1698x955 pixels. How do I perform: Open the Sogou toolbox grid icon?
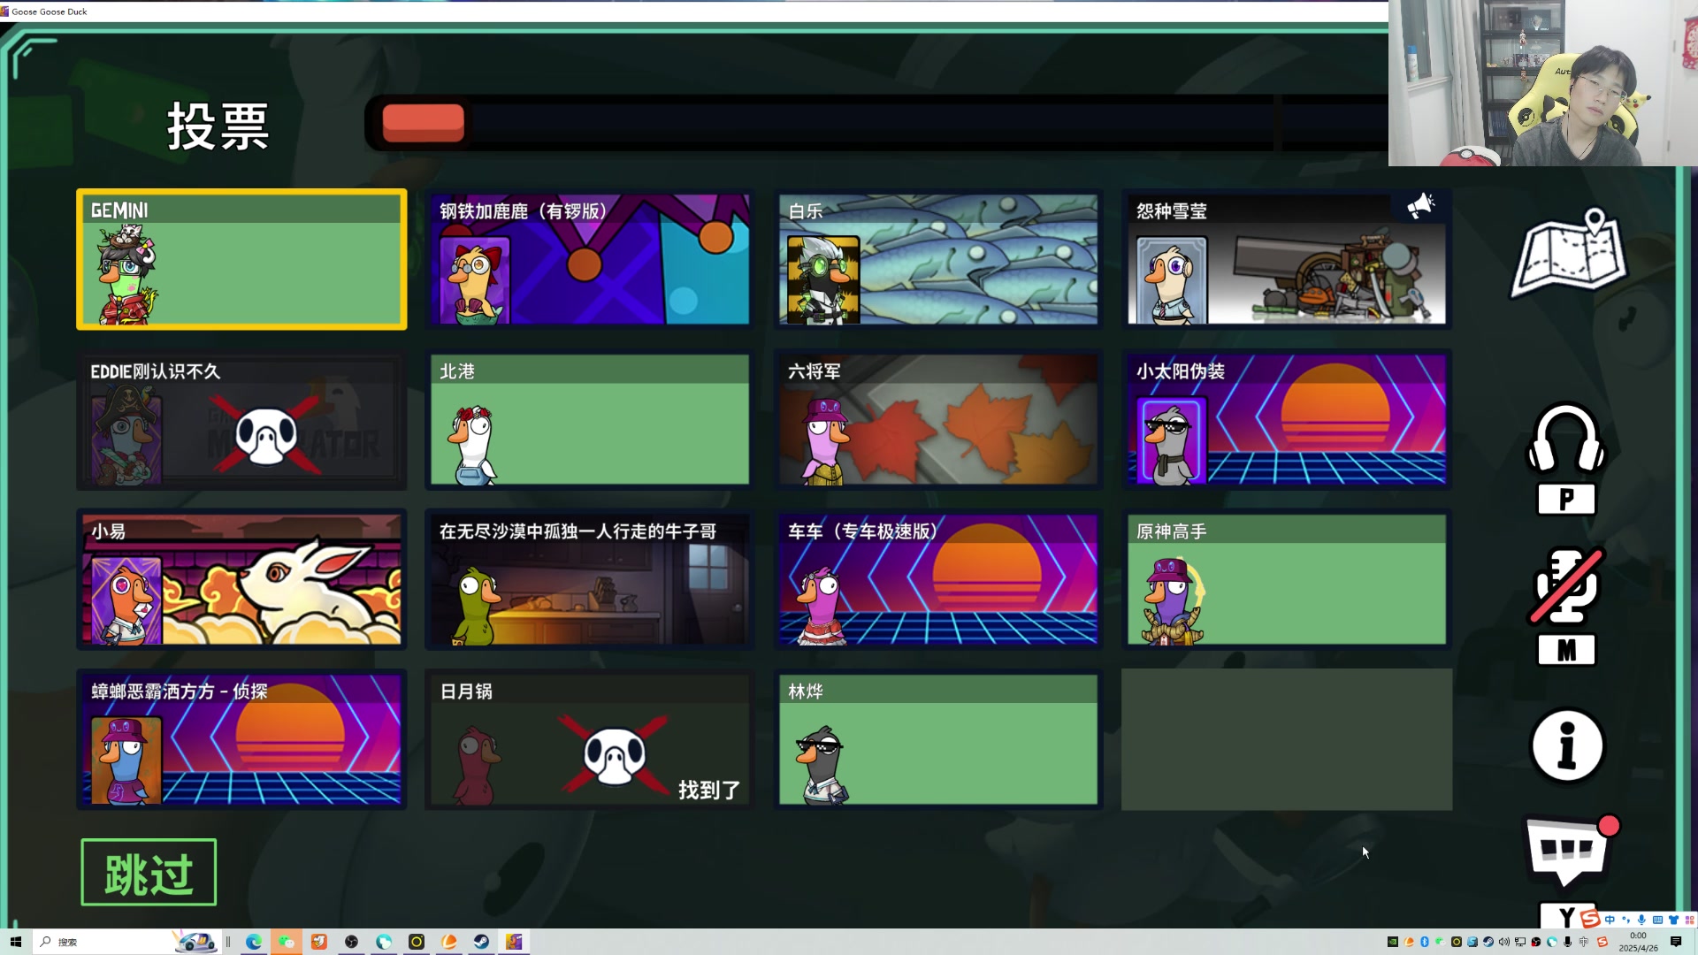tap(1690, 920)
